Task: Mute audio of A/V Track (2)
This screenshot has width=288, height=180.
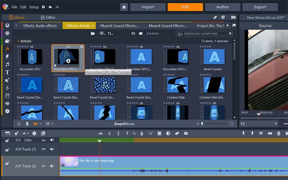Action: [52, 166]
